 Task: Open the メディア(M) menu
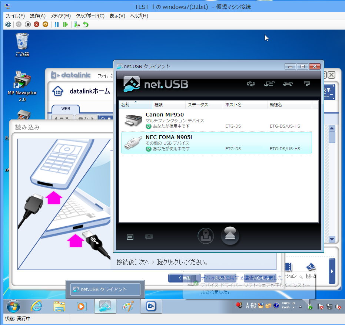pos(61,16)
